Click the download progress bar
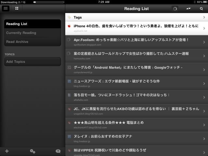The image size is (208, 156). (x=49, y=2)
